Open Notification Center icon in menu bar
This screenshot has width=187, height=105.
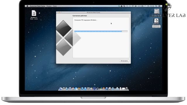[x=159, y=6]
